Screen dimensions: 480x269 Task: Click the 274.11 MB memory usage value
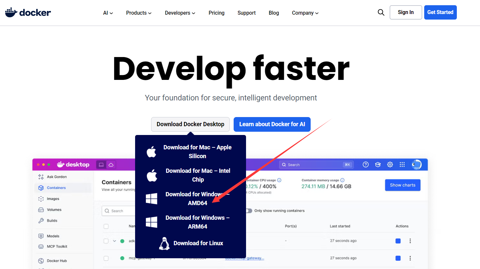pos(313,187)
